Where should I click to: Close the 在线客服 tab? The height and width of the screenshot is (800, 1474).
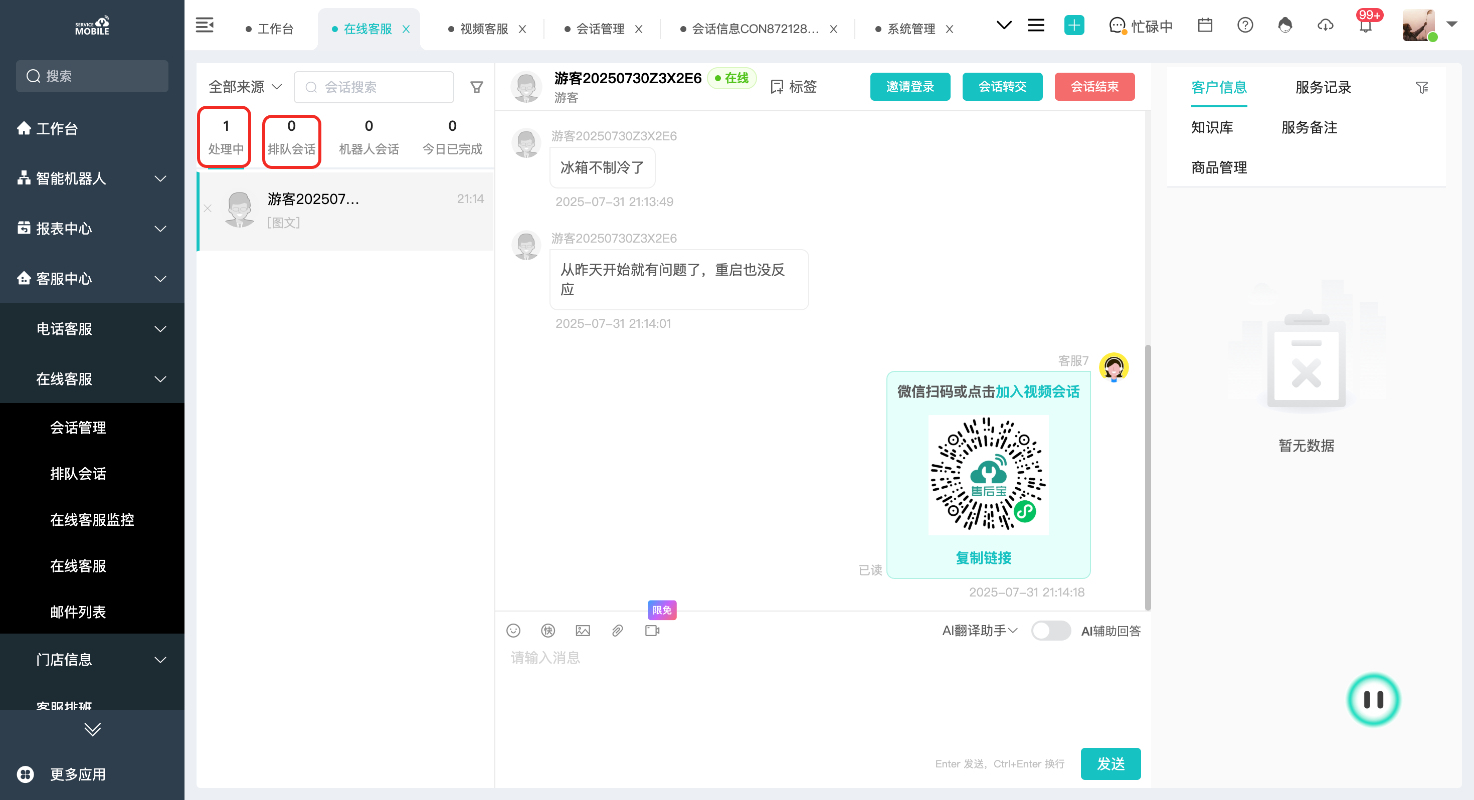point(406,29)
